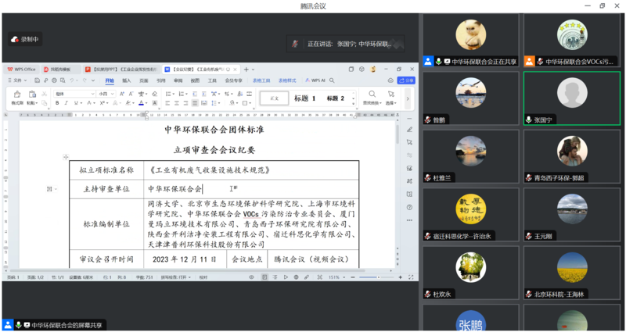Screen dimensions: 626x332
Task: Toggle italic formatting (I)
Action: point(67,103)
